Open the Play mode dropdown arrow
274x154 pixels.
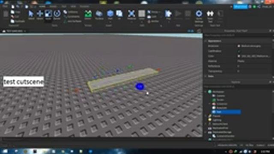(168, 22)
